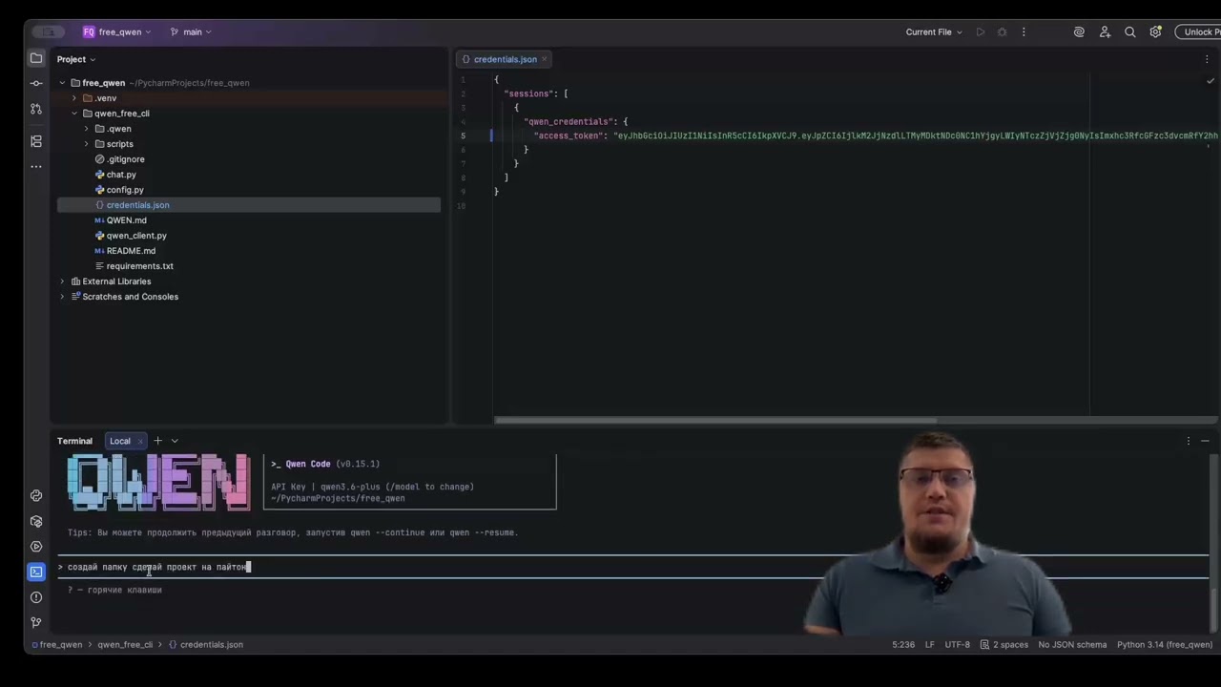Viewport: 1221px width, 687px height.
Task: Open IDE settings gear
Action: pos(1155,31)
